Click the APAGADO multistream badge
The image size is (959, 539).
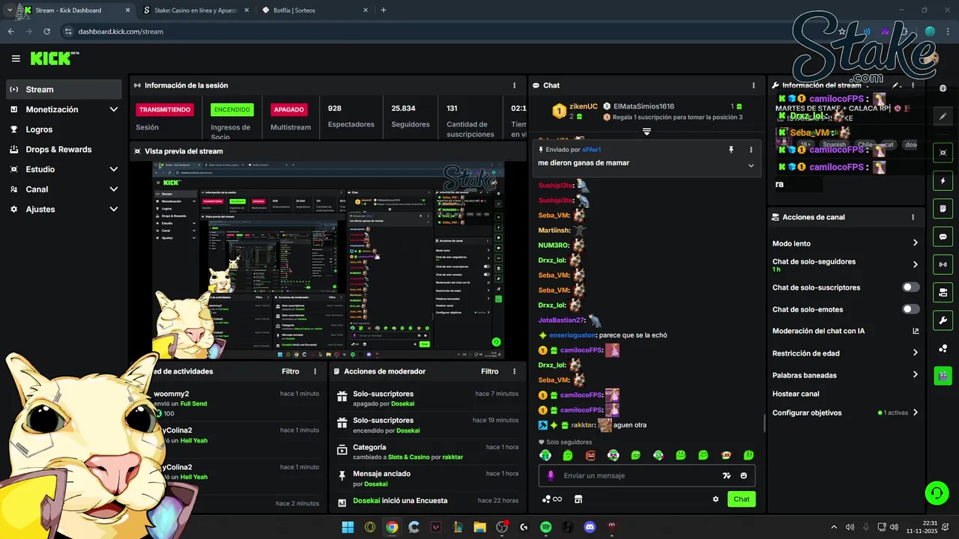[x=289, y=109]
